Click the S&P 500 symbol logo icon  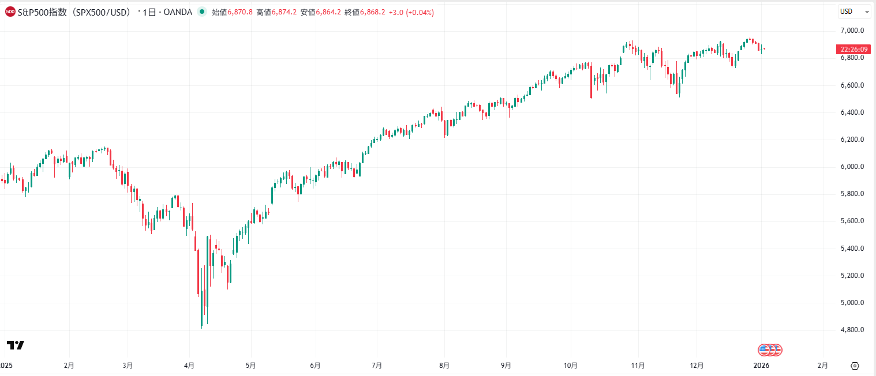(x=10, y=12)
